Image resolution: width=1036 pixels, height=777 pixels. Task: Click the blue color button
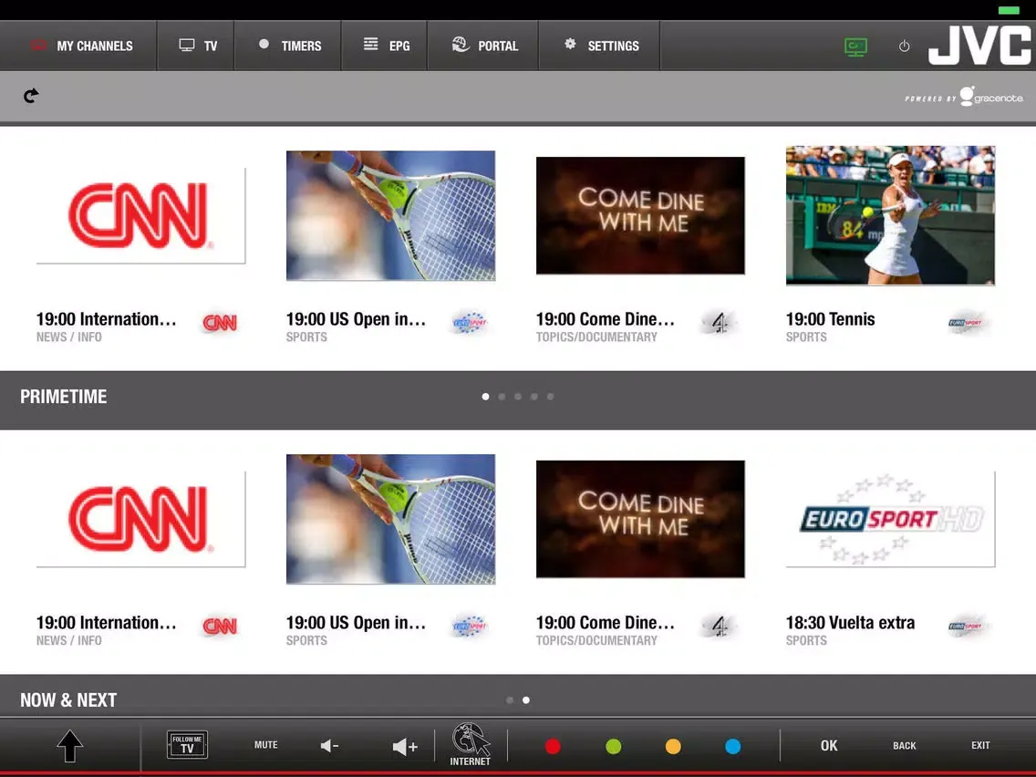point(732,746)
